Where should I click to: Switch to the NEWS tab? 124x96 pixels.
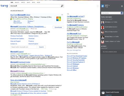click(x=33, y=2)
